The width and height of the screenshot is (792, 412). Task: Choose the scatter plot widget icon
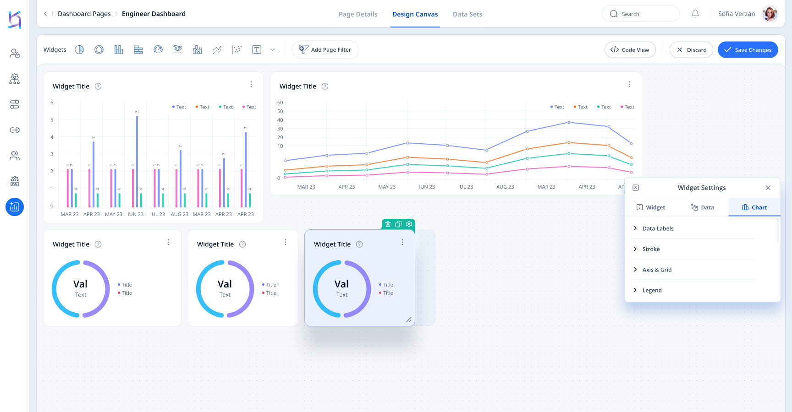pos(237,50)
